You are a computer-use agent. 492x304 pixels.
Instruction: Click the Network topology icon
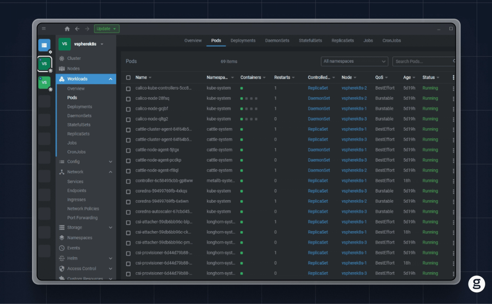62,172
